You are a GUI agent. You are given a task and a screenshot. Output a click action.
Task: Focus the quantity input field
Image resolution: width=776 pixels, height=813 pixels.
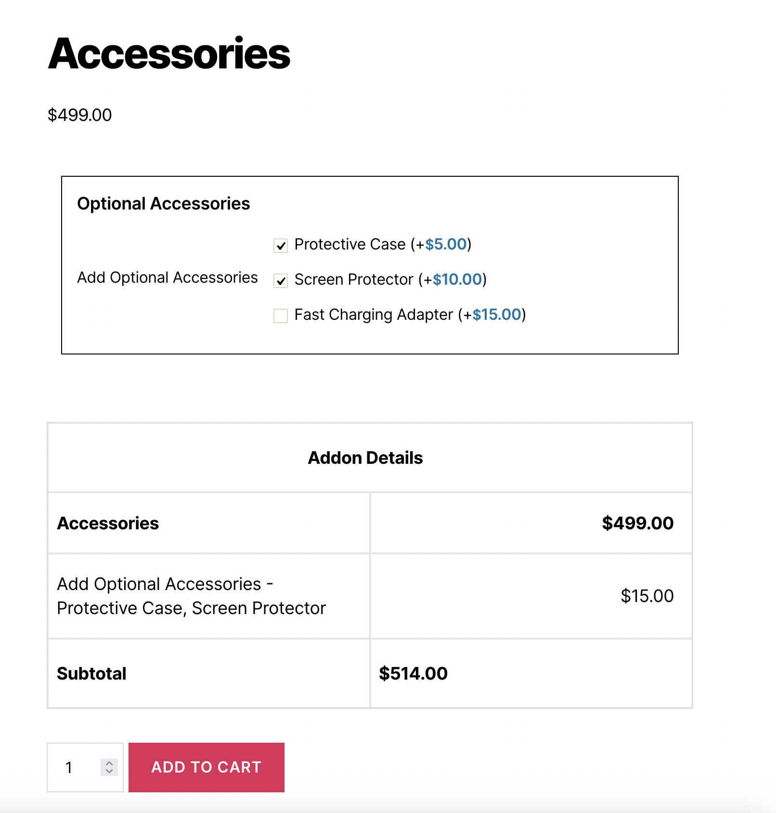[x=77, y=767]
